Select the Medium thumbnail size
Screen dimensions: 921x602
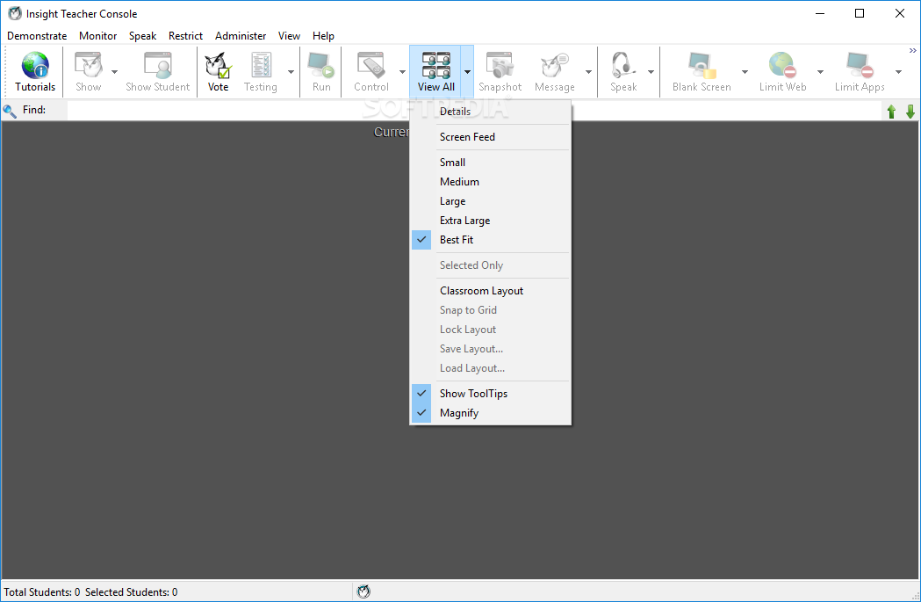pos(491,182)
